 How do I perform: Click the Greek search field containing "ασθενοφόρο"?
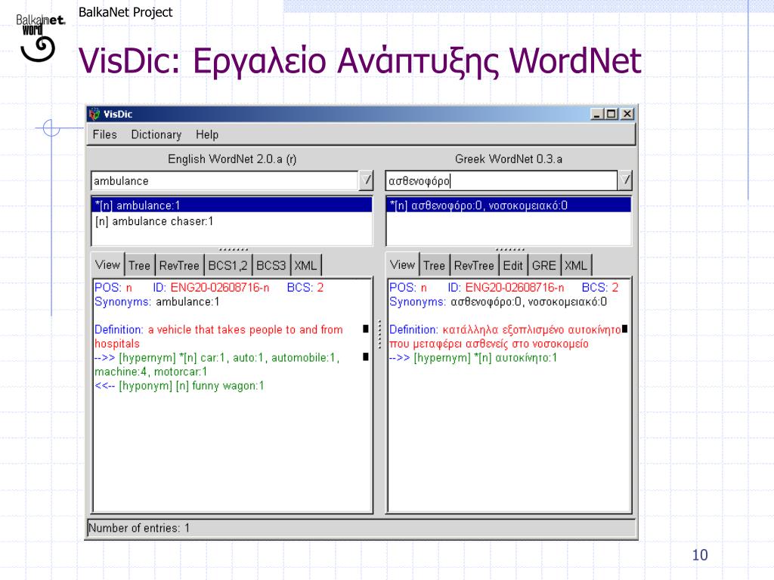(501, 181)
